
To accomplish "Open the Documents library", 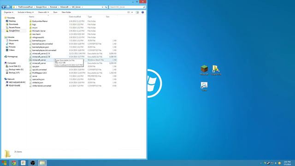I will click(x=13, y=41).
